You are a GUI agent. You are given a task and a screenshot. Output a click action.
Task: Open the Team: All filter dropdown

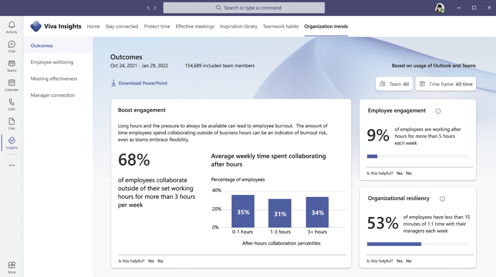[x=394, y=84]
